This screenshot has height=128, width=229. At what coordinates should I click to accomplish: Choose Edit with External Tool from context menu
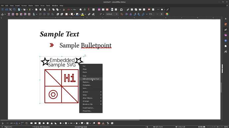pos(91,79)
